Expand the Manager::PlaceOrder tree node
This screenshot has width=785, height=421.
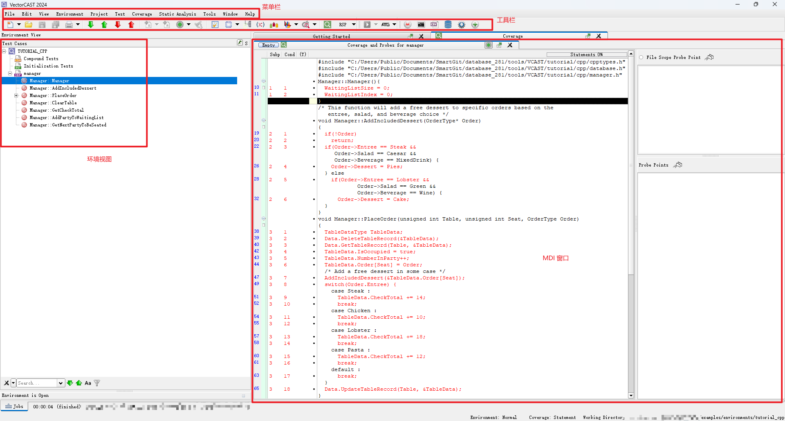point(16,95)
